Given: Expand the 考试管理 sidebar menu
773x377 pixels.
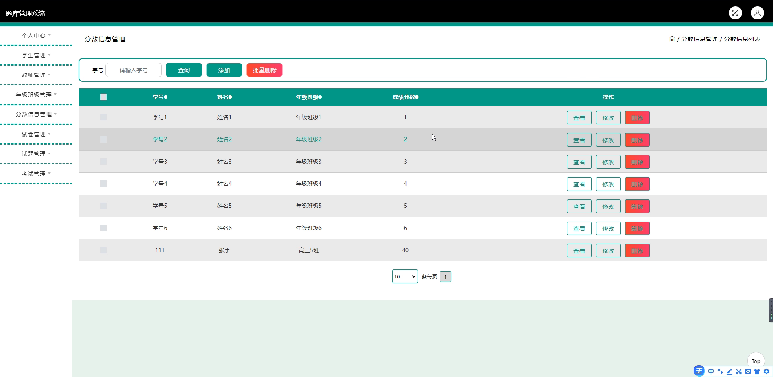Looking at the screenshot, I should [x=36, y=174].
